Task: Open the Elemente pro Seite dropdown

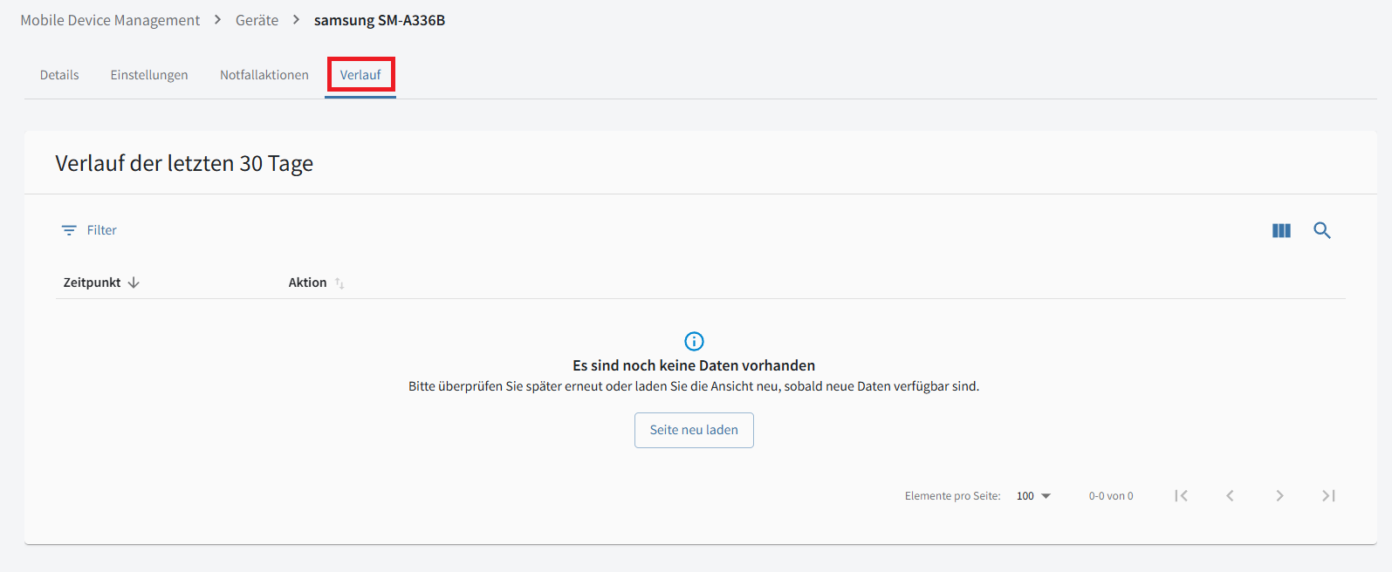Action: (1033, 496)
